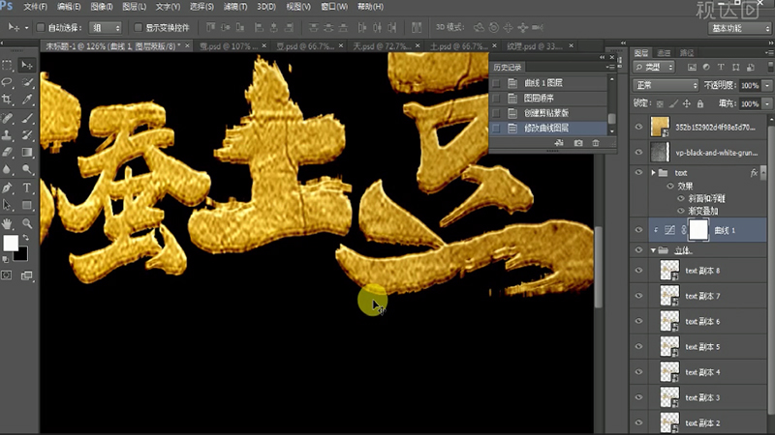This screenshot has width=775, height=435.
Task: Select the Pen tool
Action: (8, 188)
